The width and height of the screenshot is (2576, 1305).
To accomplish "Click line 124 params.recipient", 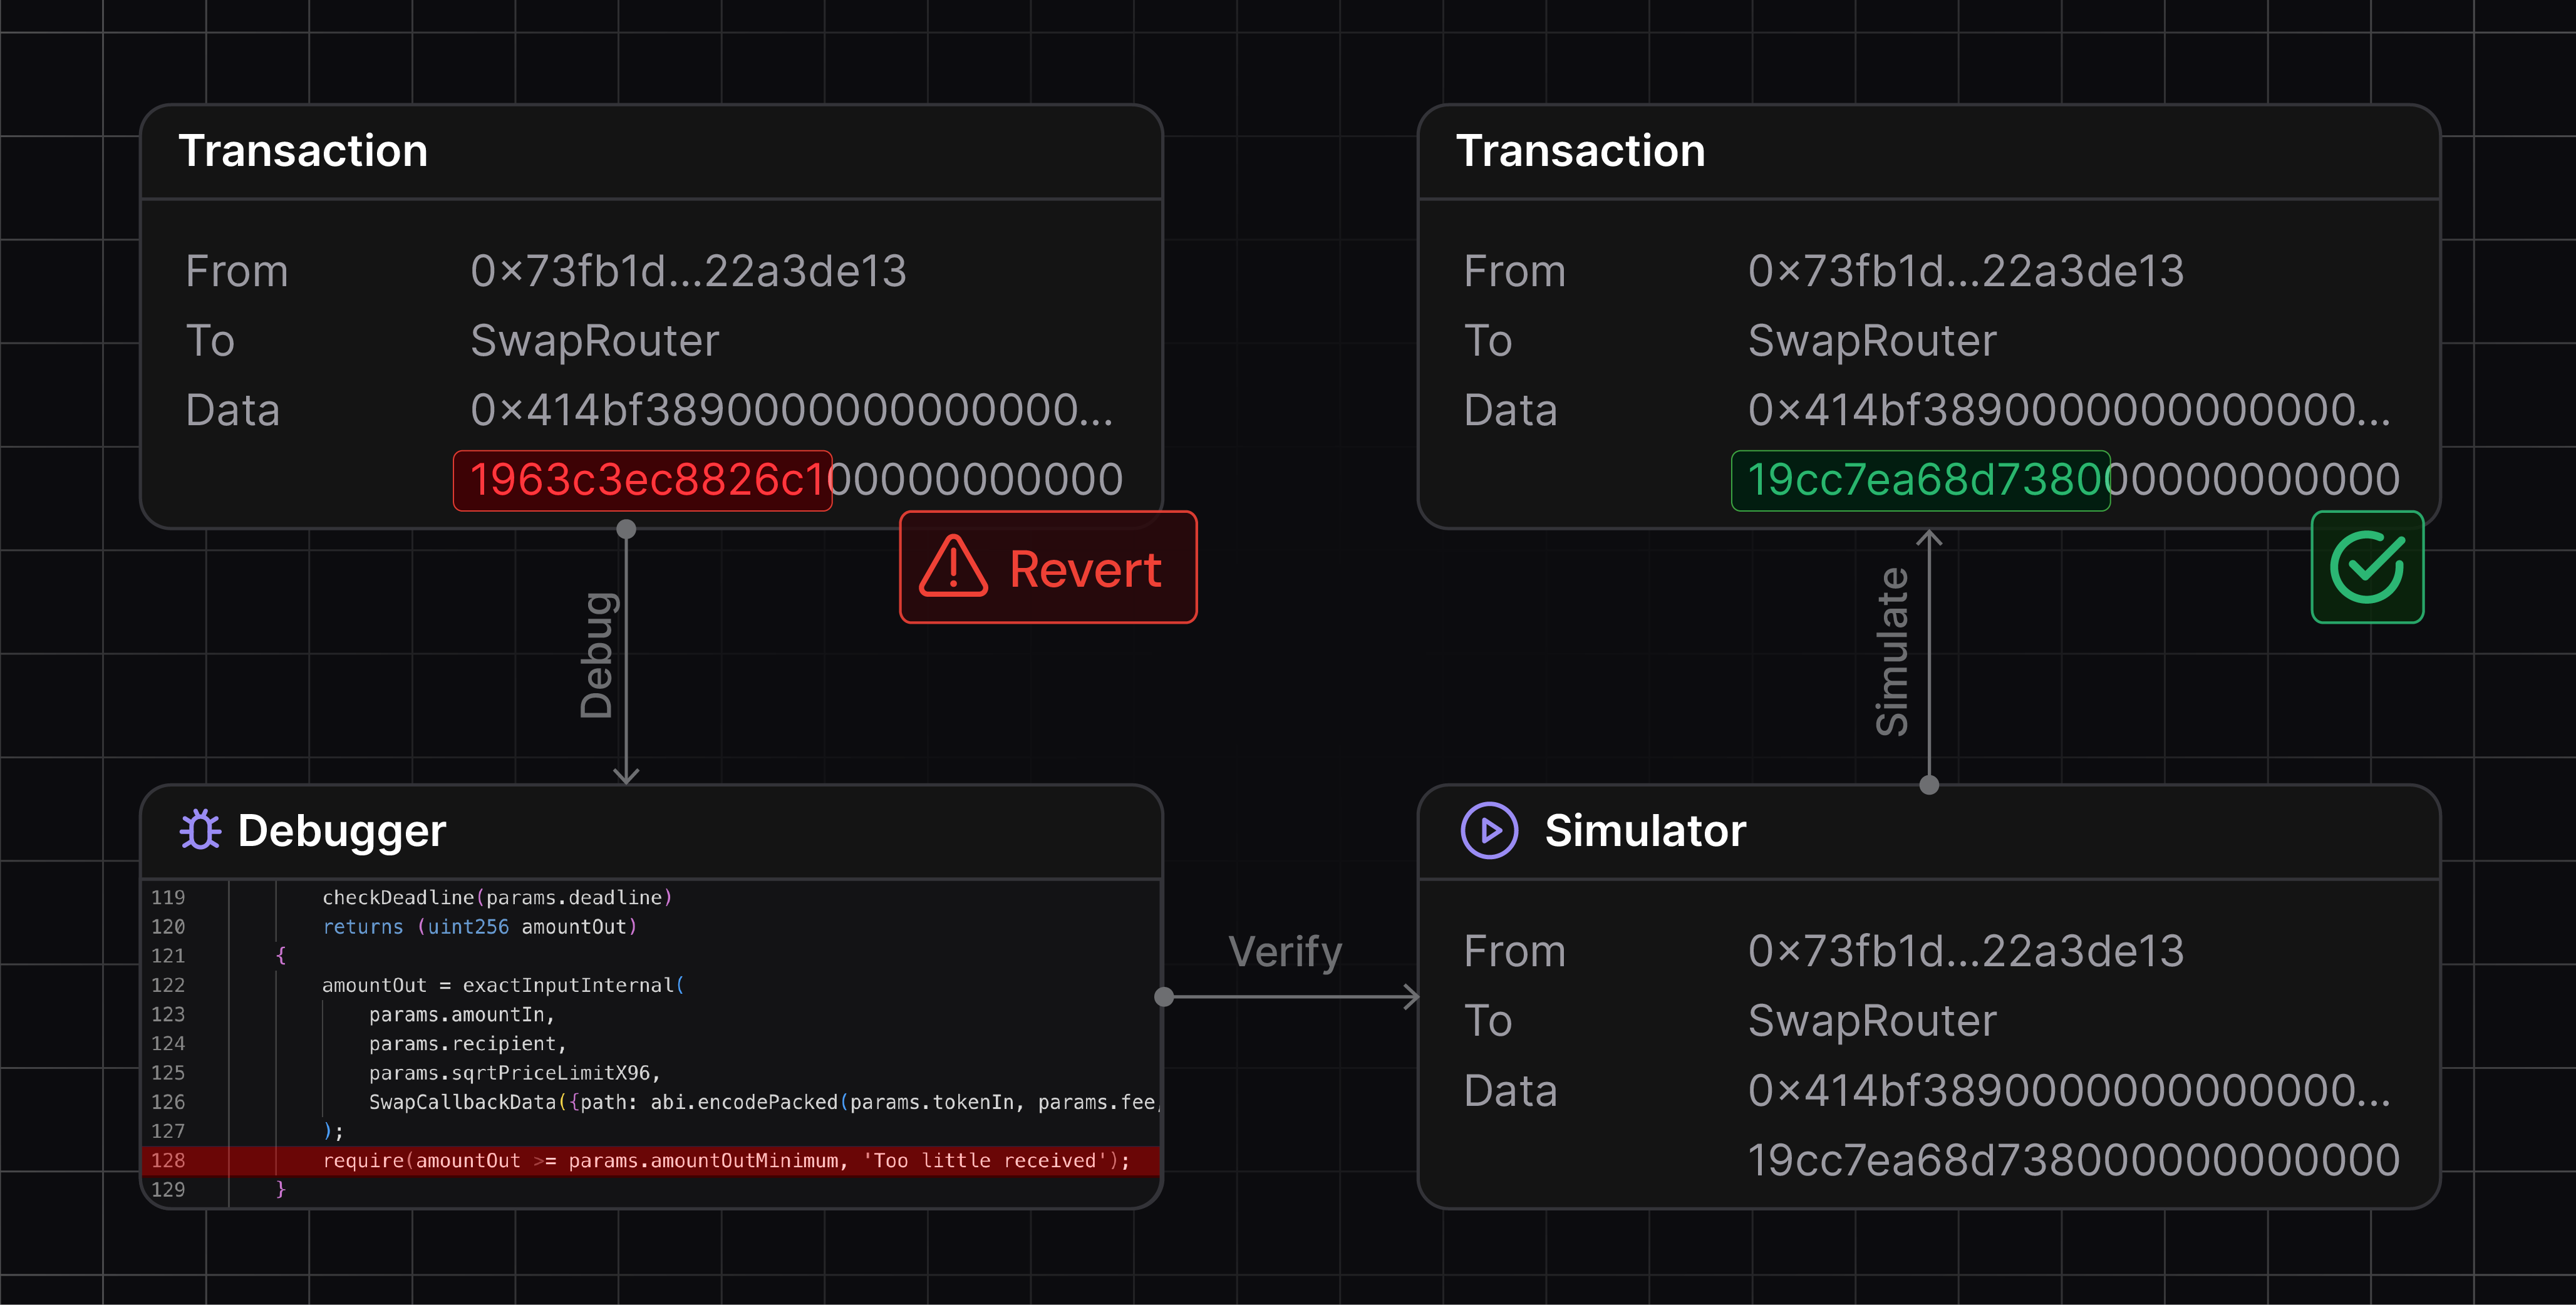I will pos(468,1044).
